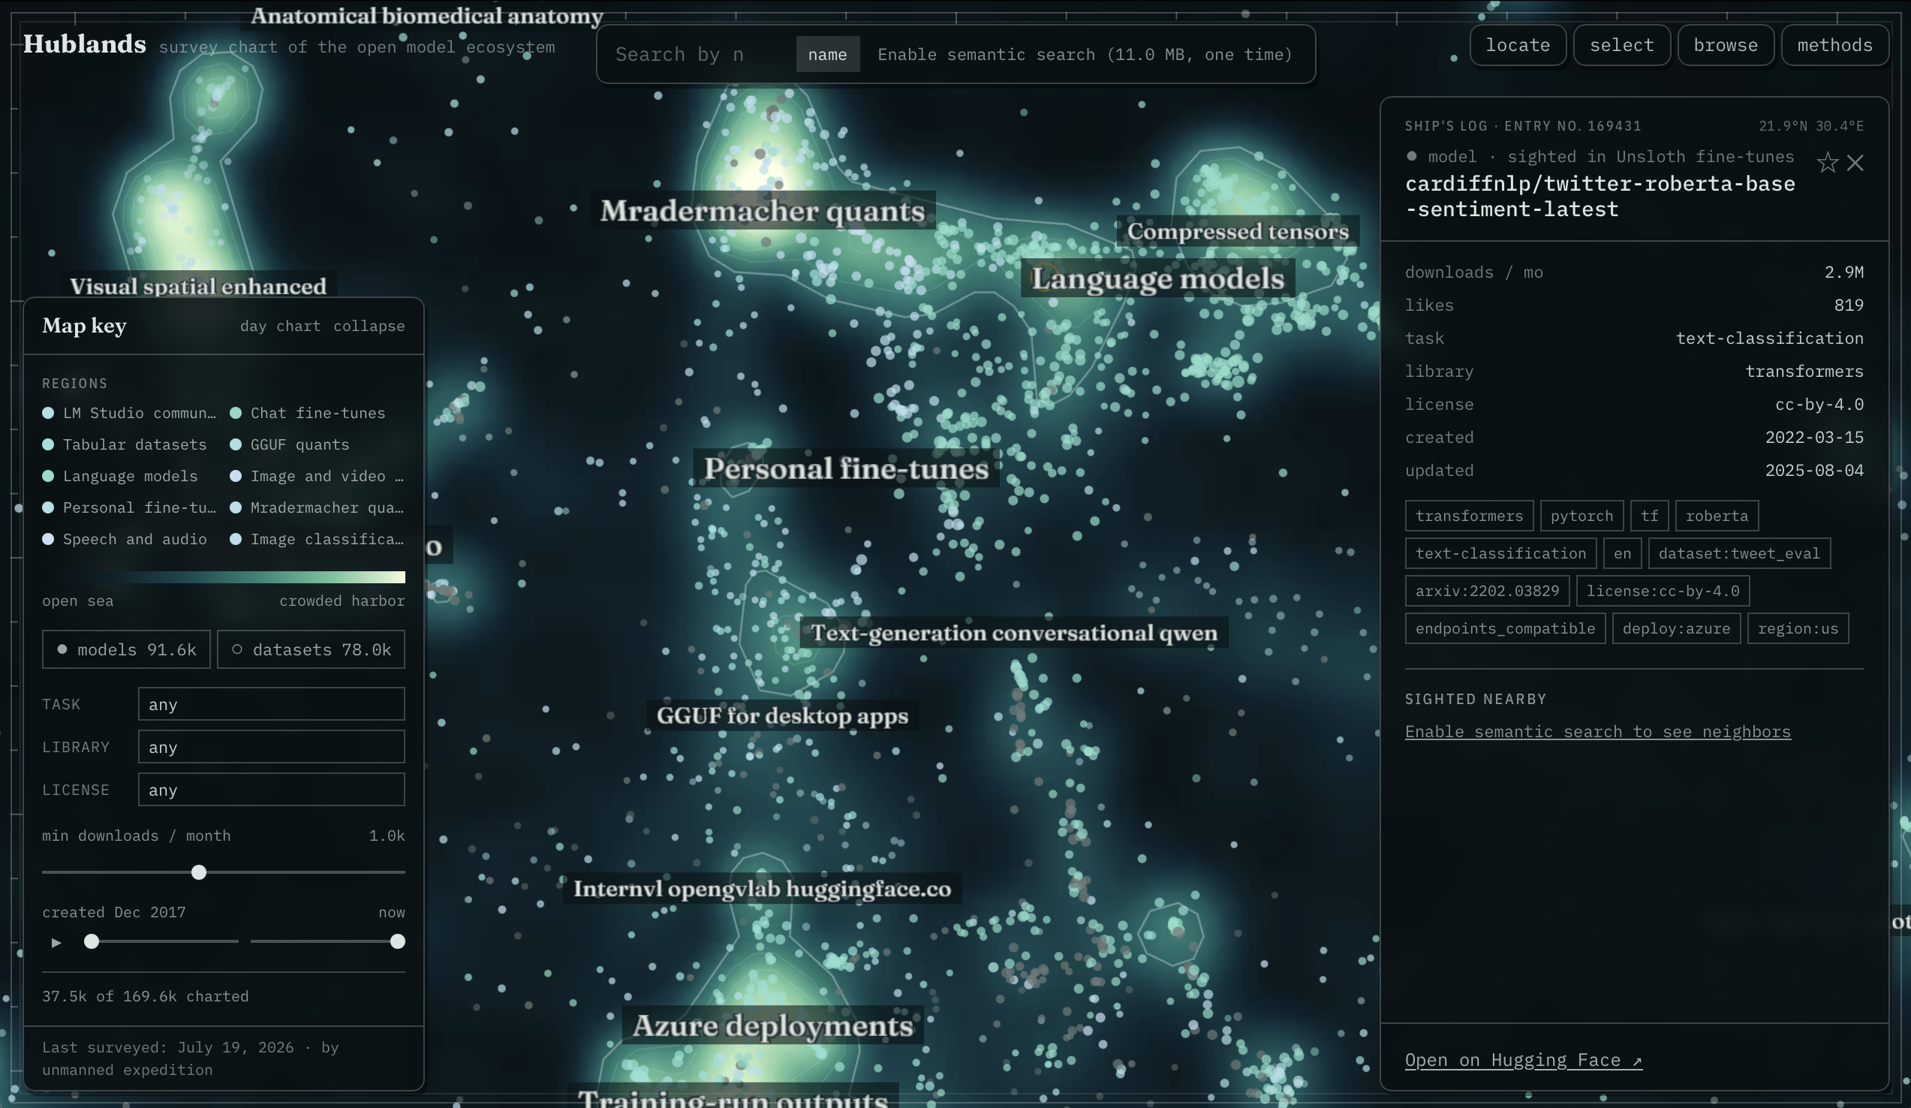Click the Hublands title
Screen dimensions: 1911x1108
(85, 44)
